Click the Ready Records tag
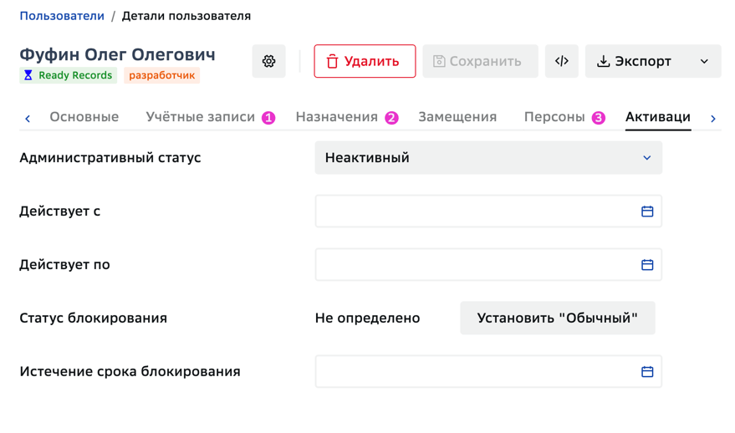Screen dimensions: 735x433 click(69, 75)
